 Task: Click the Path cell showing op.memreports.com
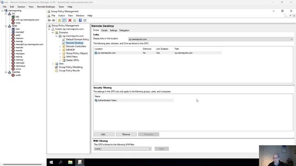pyautogui.click(x=184, y=53)
